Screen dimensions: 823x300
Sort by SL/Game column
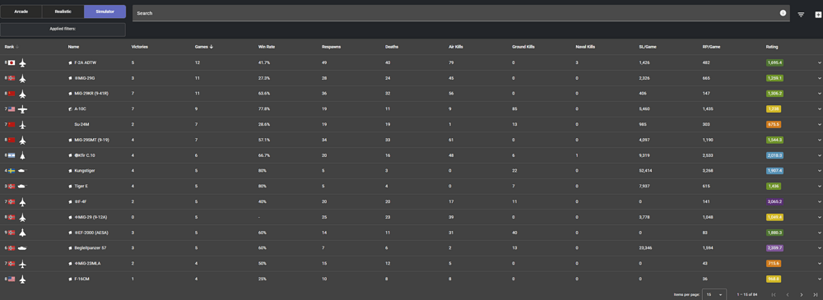click(648, 47)
